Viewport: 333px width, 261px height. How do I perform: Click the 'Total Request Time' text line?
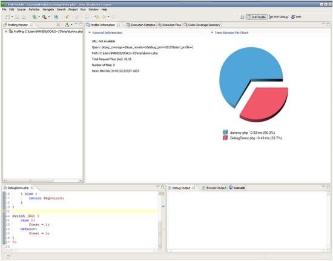(112, 59)
